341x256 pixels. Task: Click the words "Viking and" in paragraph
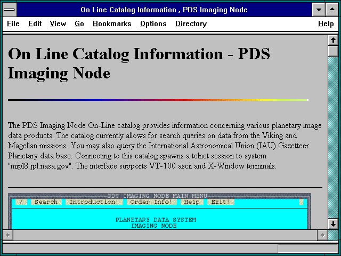[279, 135]
